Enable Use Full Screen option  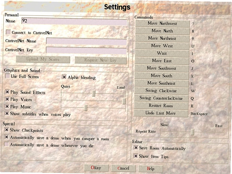pos(7,76)
